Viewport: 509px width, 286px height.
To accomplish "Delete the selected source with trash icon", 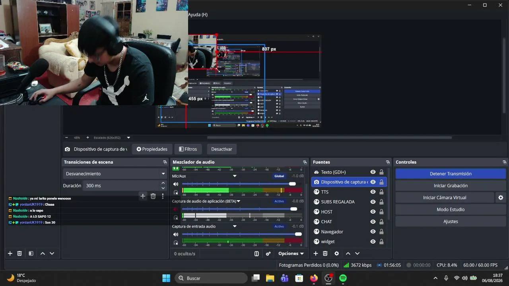I will (x=325, y=253).
